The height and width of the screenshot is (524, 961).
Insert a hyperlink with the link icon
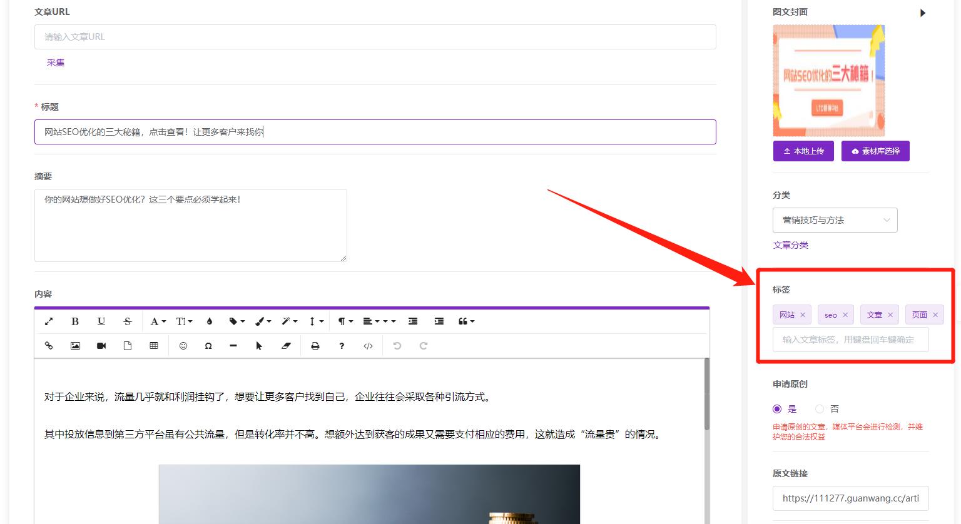point(49,346)
